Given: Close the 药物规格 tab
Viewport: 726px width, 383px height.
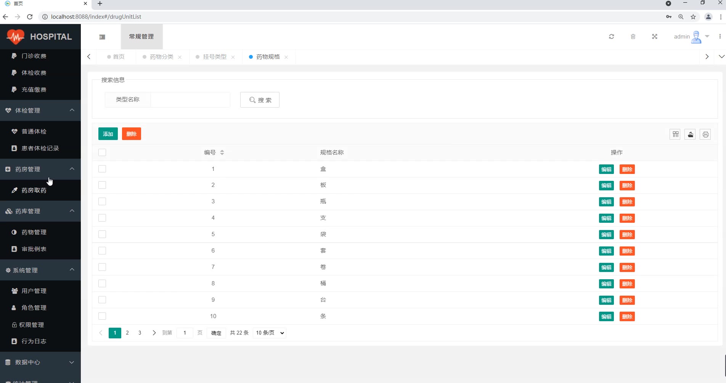Looking at the screenshot, I should (286, 57).
